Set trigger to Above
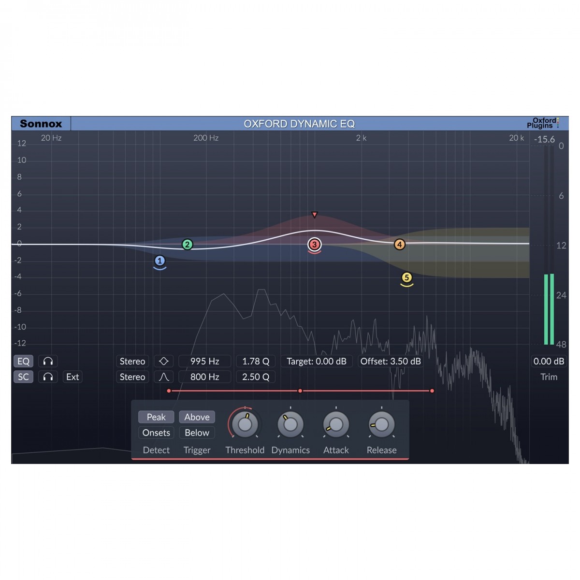This screenshot has height=580, width=580. click(x=197, y=417)
